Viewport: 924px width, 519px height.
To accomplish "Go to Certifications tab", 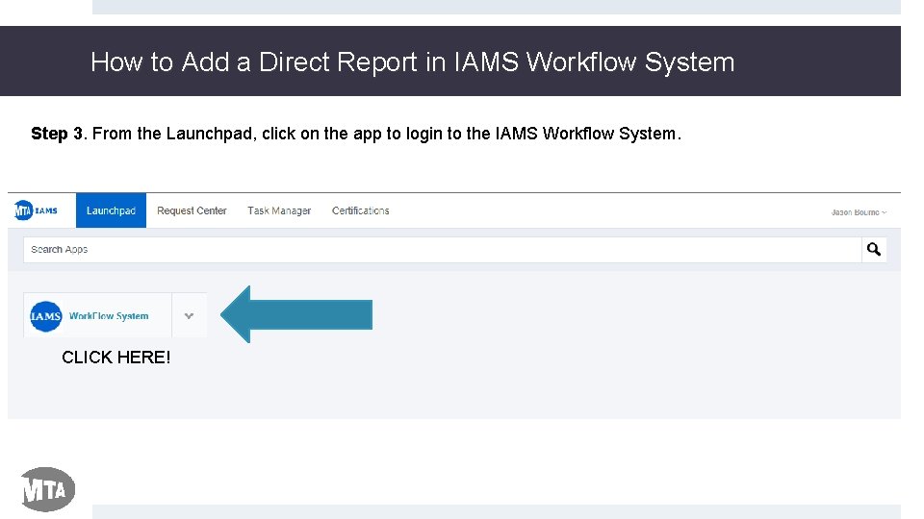I will [360, 210].
